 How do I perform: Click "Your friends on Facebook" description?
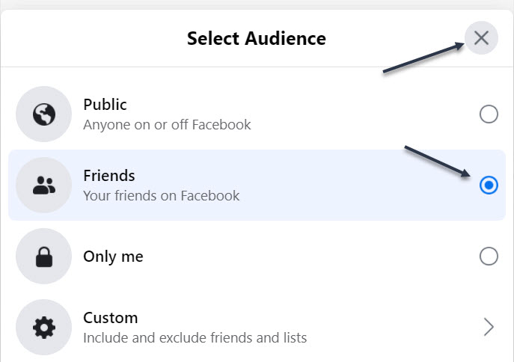162,196
